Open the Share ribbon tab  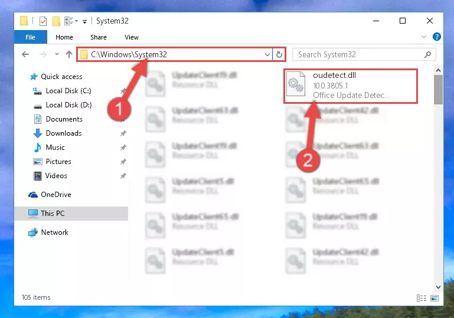(99, 37)
